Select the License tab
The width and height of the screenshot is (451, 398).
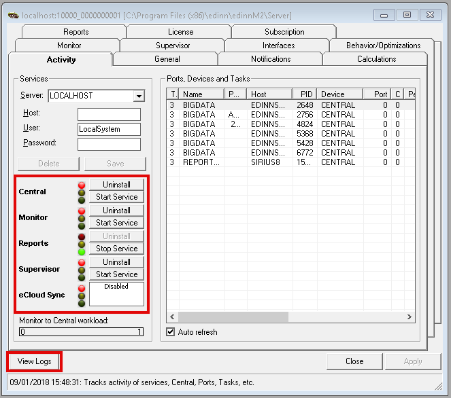click(180, 32)
